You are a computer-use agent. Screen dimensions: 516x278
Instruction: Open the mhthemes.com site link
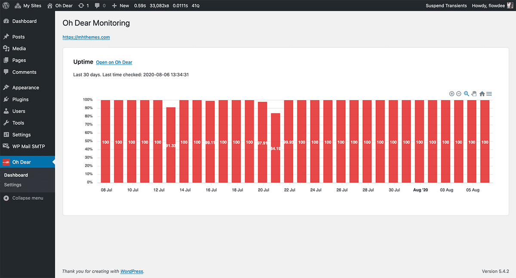coord(86,37)
